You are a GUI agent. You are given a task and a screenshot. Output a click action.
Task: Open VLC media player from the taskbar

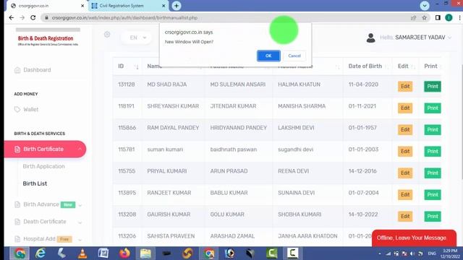tap(82, 253)
